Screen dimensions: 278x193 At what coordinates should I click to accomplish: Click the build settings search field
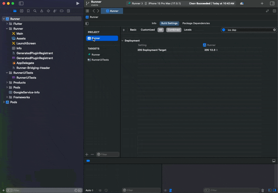(x=248, y=30)
